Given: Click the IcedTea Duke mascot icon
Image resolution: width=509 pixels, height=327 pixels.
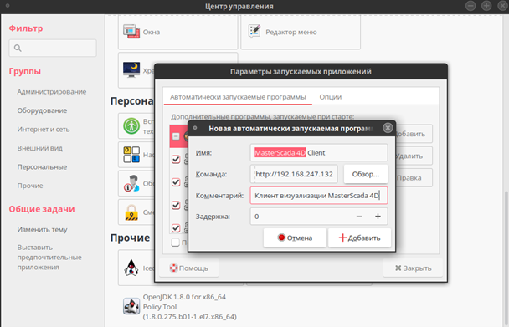Looking at the screenshot, I should pyautogui.click(x=131, y=268).
